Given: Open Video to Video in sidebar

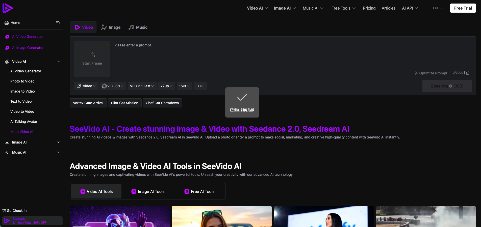Looking at the screenshot, I should 22,111.
